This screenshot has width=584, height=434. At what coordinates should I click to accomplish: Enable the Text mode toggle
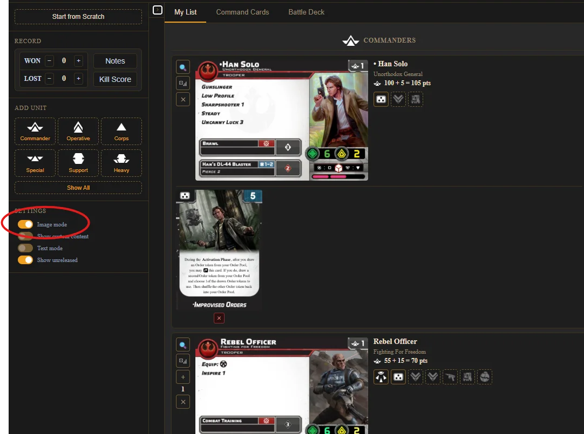(25, 248)
